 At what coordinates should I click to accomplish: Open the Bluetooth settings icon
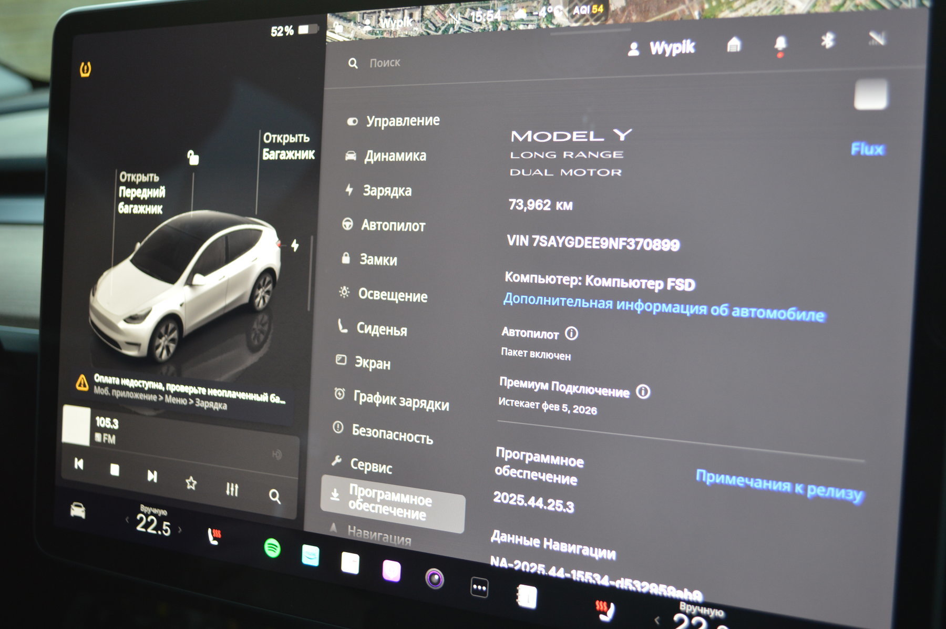(x=828, y=40)
